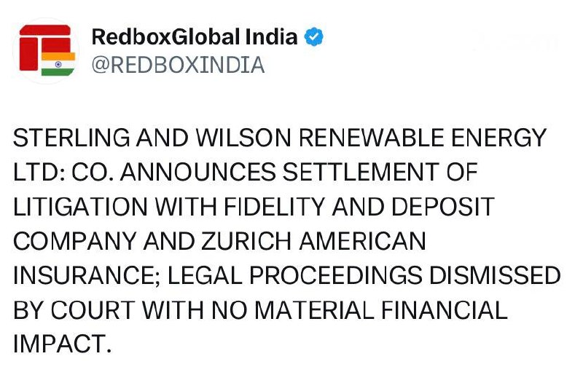Viewport: 583px width, 375px height.
Task: Open the RedboxGlobal India profile avatar
Action: point(47,51)
